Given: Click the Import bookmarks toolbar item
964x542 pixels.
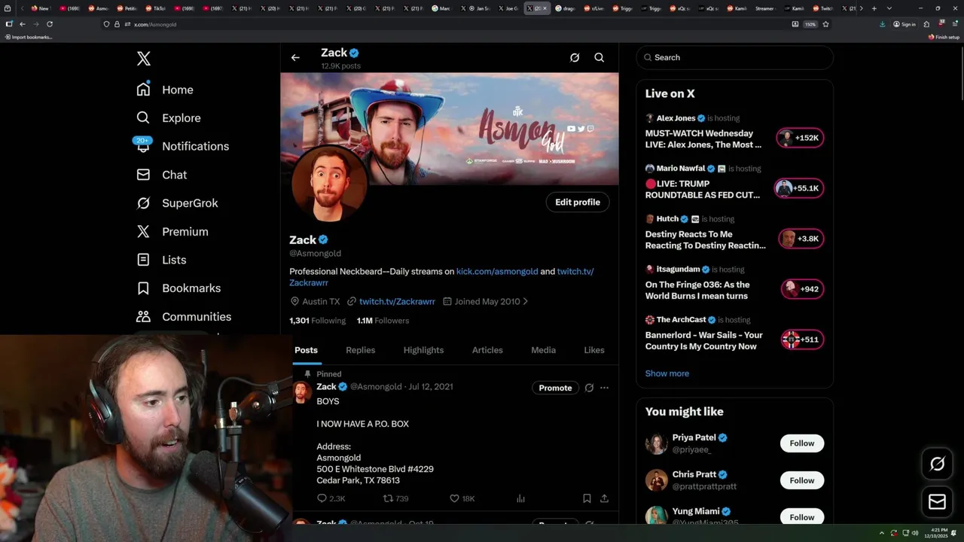Looking at the screenshot, I should click(x=28, y=37).
